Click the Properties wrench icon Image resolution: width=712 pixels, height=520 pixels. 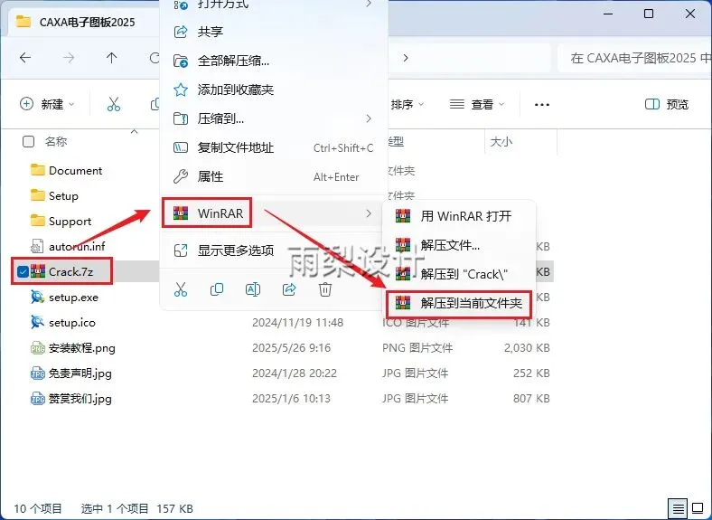[x=181, y=176]
